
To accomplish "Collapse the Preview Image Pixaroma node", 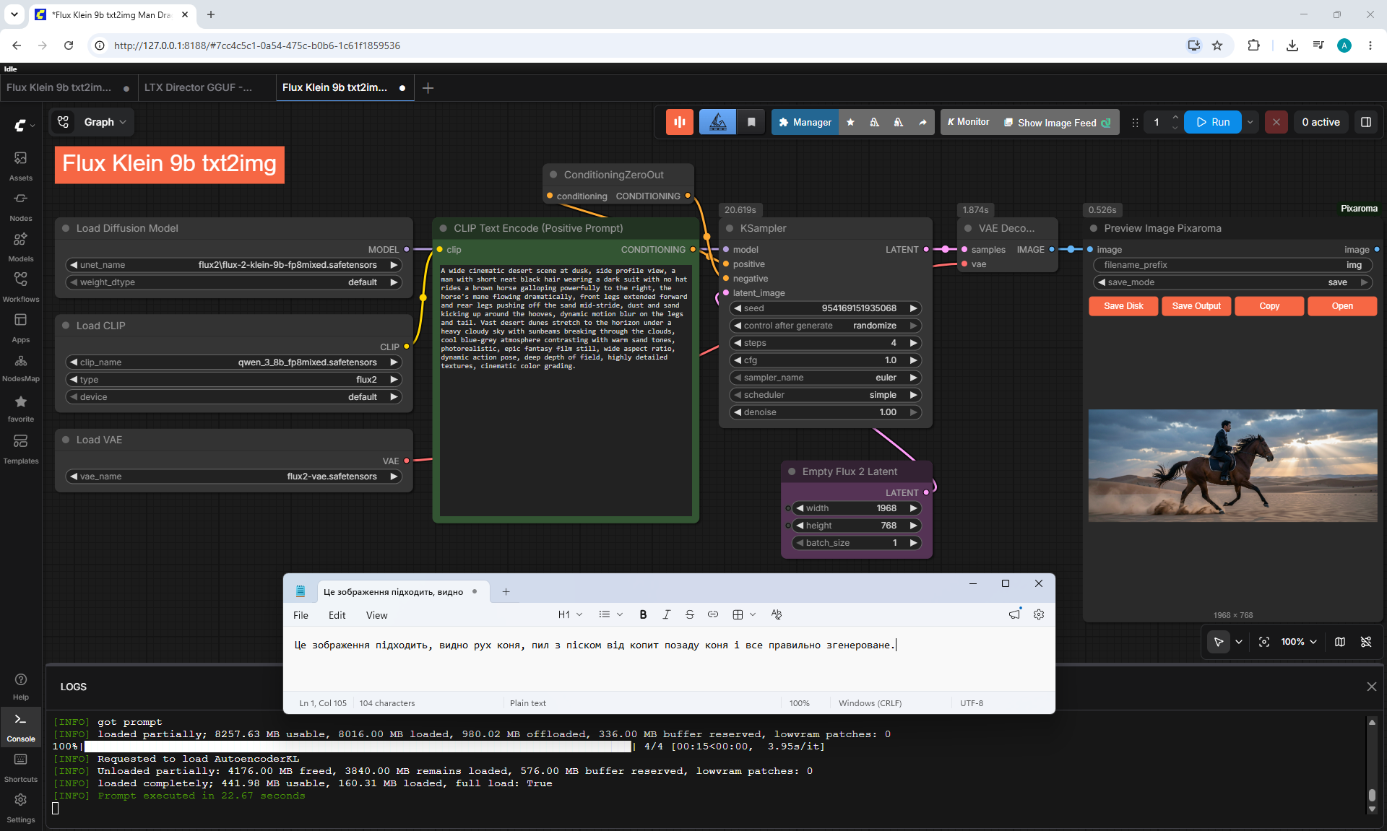I will point(1094,228).
